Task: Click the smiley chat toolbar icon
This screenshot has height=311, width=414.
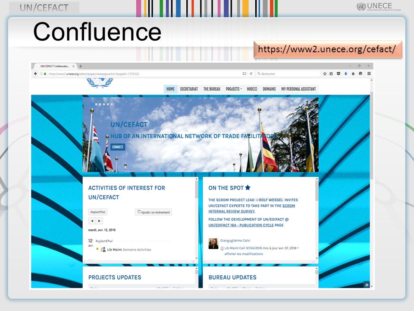Action: tap(361, 74)
